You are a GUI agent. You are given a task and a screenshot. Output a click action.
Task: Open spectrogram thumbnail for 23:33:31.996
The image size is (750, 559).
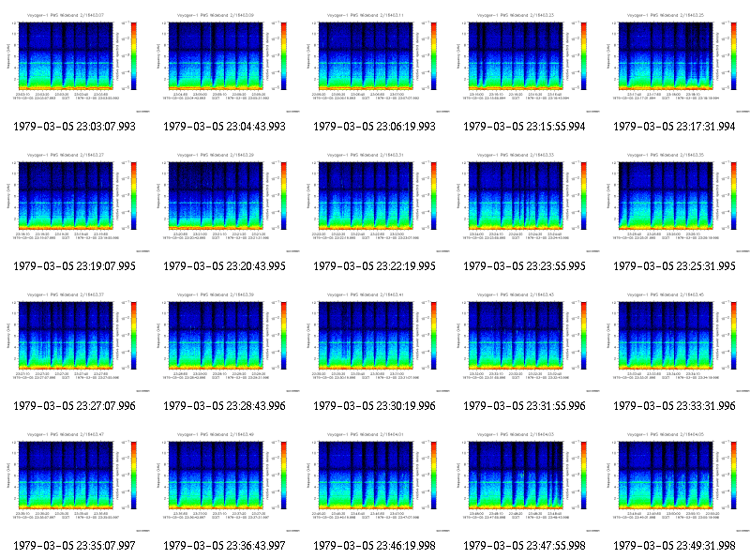coord(675,342)
